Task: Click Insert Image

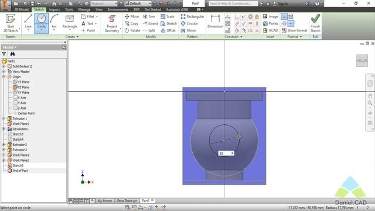Action: [271, 16]
